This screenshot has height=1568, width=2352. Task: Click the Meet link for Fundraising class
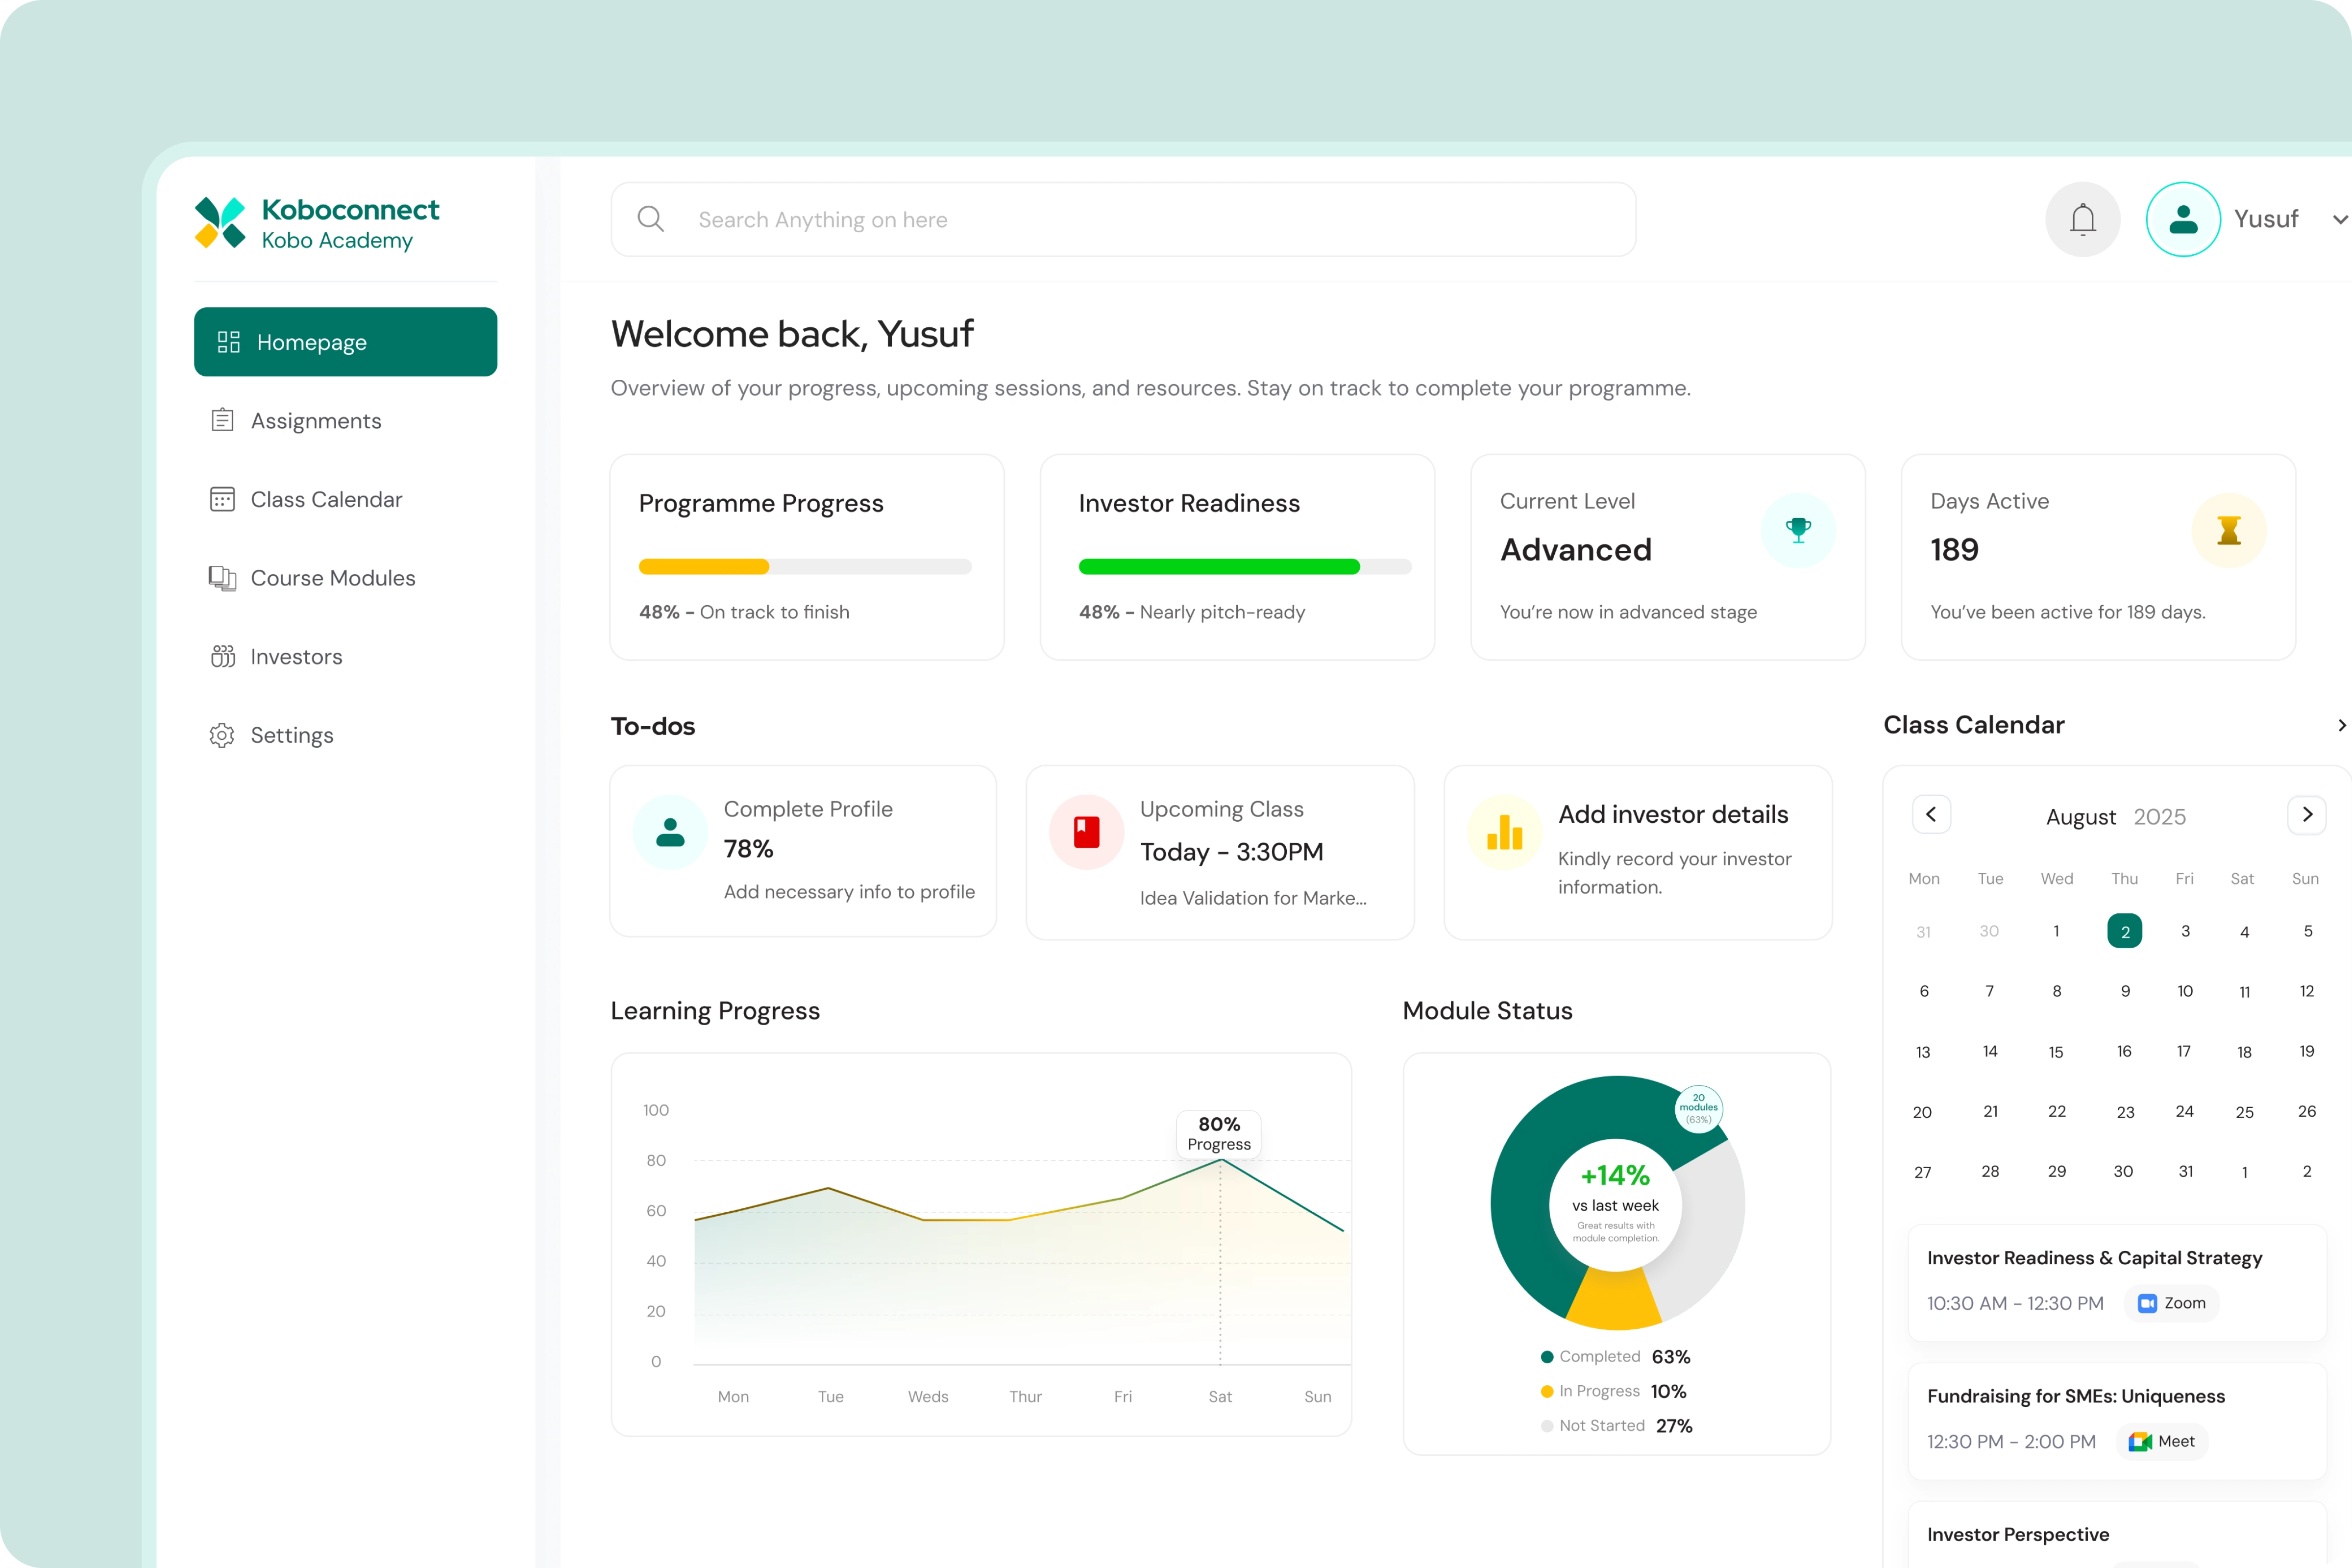click(x=2161, y=1442)
